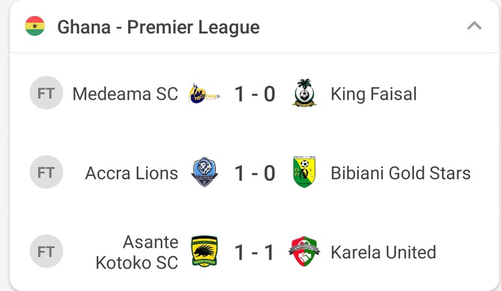
Task: Click the Accra Lions club crest
Action: [x=204, y=173]
